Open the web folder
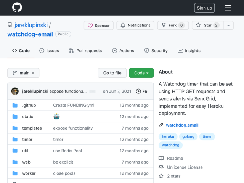The image size is (244, 183). click(x=26, y=162)
